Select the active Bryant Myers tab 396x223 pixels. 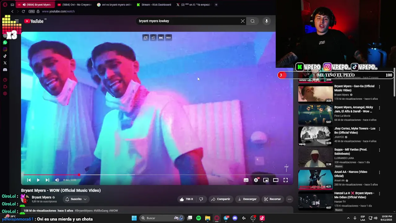point(35,5)
